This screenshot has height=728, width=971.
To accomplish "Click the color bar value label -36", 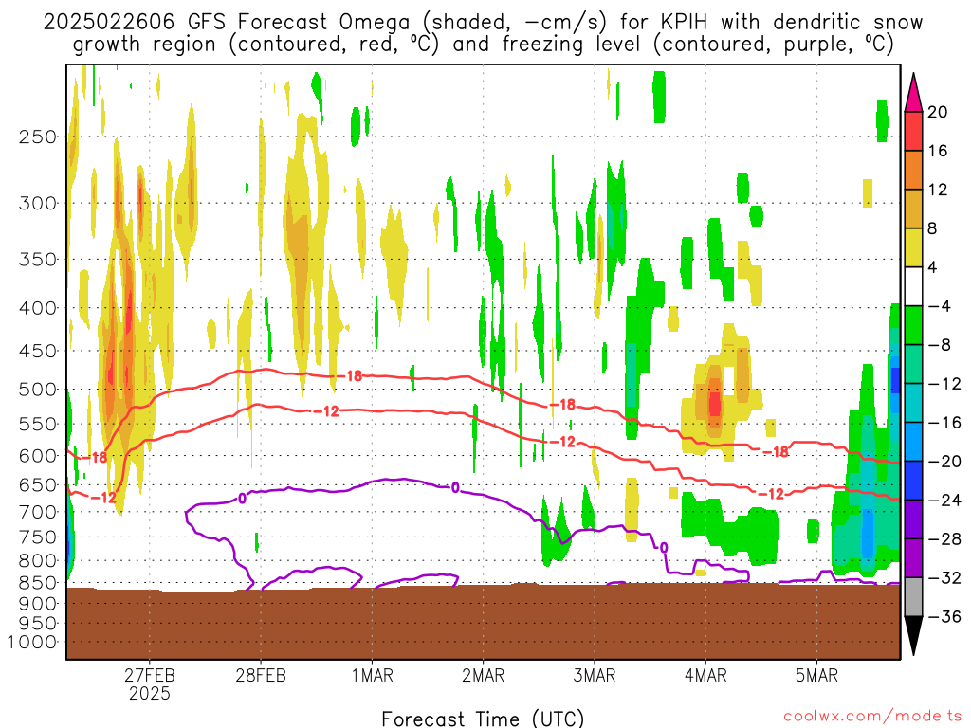I will coord(944,616).
